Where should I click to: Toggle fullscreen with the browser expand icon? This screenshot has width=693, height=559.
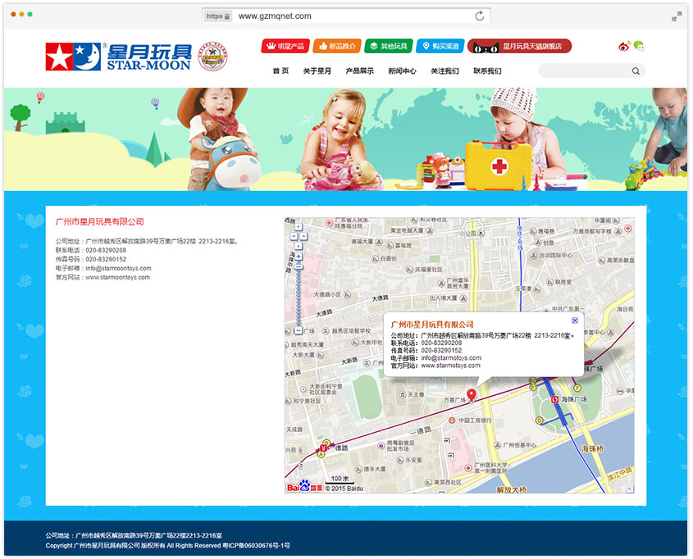coord(677,16)
